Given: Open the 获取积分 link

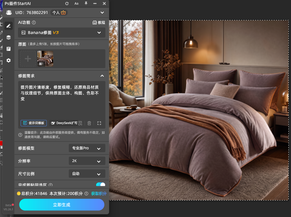Looking at the screenshot, I should click(x=99, y=193).
